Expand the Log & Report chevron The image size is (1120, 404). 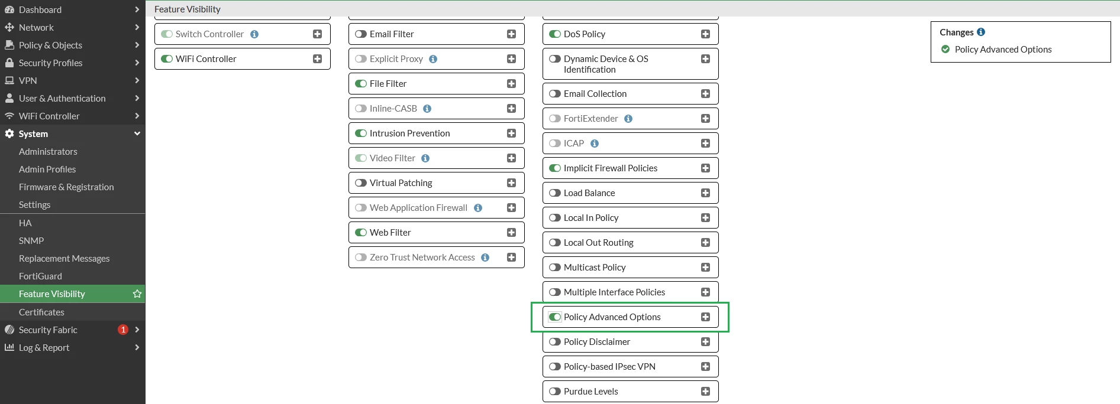[x=137, y=347]
